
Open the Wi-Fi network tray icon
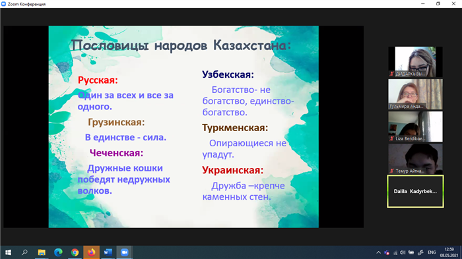(395, 252)
